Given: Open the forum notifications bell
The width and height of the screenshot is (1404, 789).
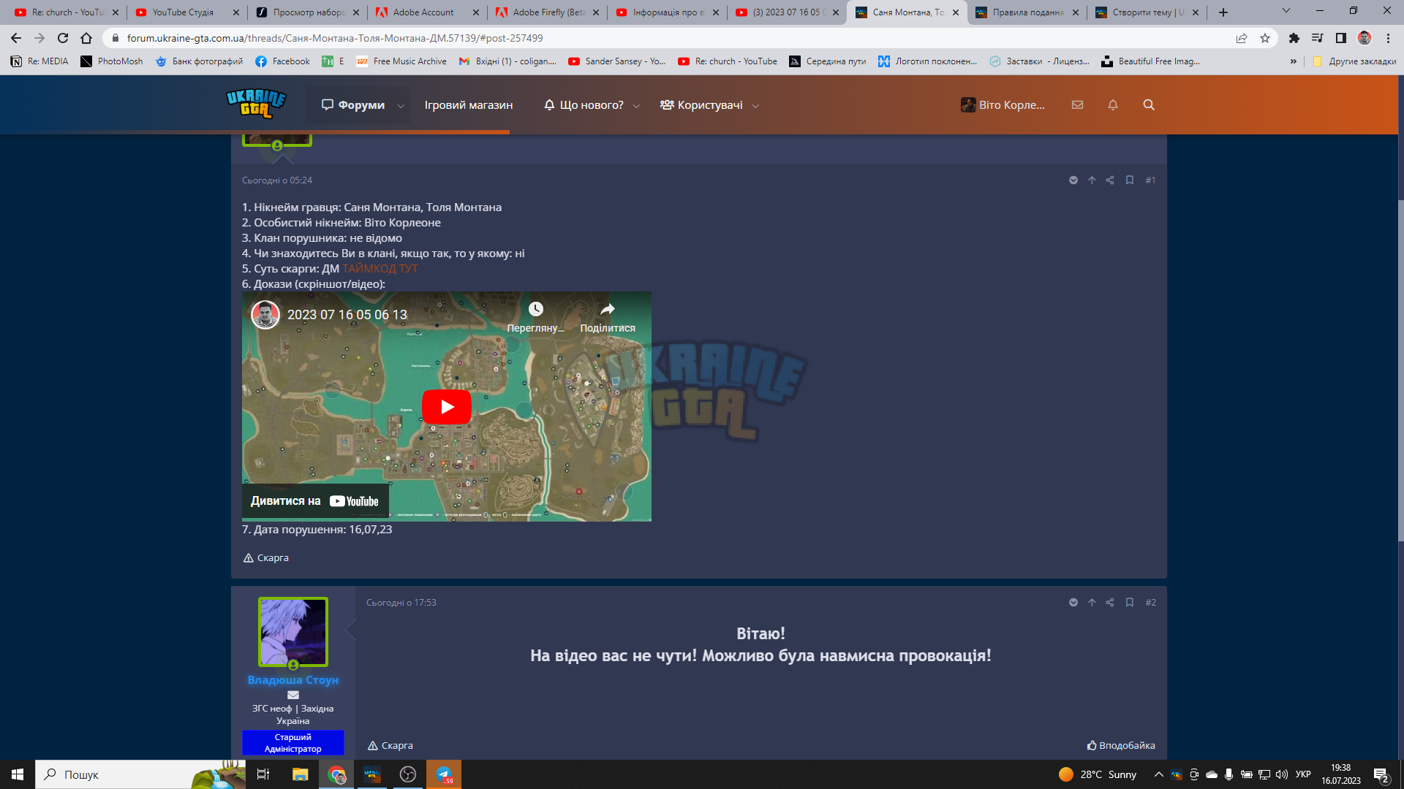Looking at the screenshot, I should 1113,104.
